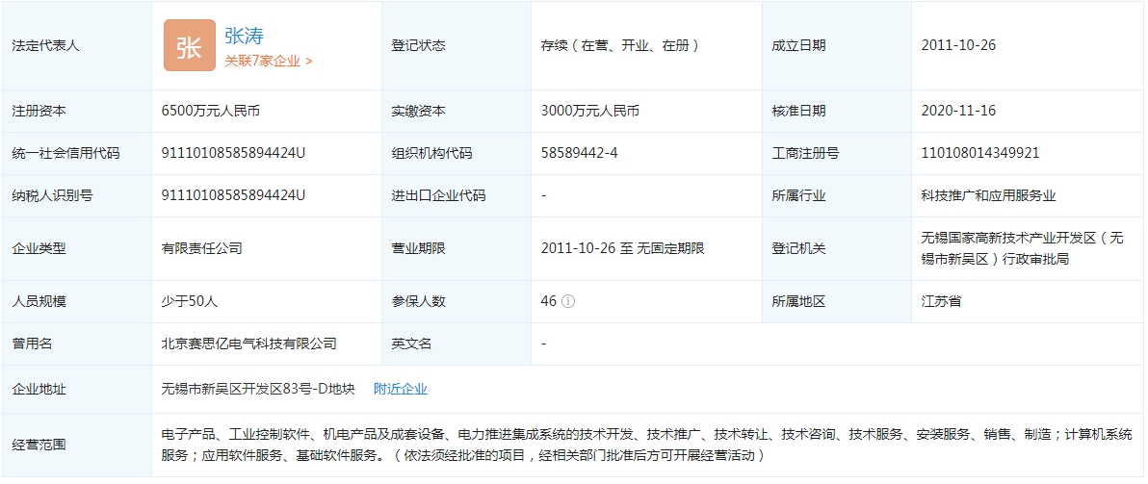Click registered capital 6500万元人民币

tap(211, 111)
